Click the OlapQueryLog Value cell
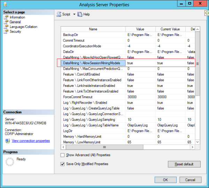The width and height of the screenshot is (209, 188). coord(140,125)
